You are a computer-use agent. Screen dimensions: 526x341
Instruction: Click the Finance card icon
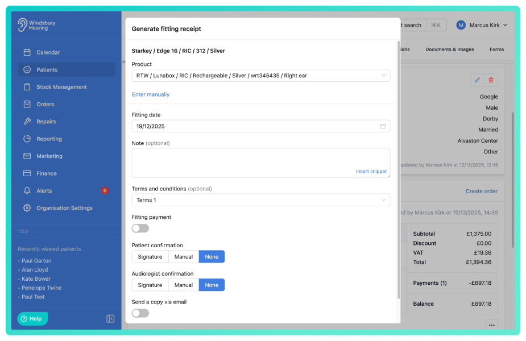pos(27,173)
